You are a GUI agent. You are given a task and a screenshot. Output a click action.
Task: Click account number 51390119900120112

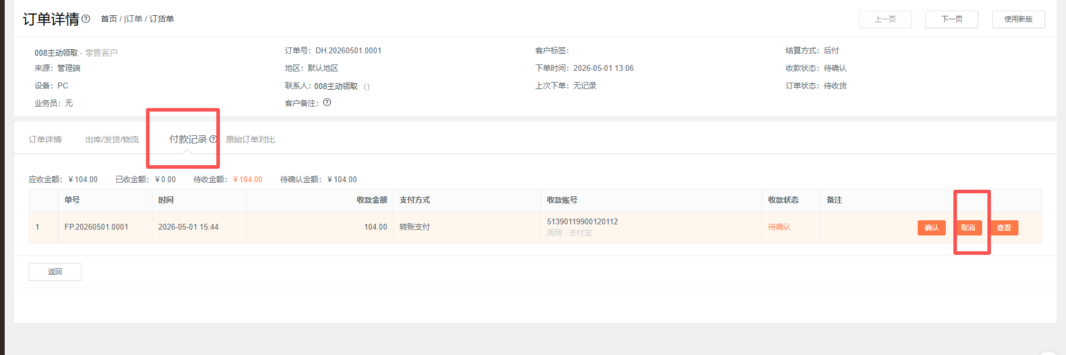(582, 222)
